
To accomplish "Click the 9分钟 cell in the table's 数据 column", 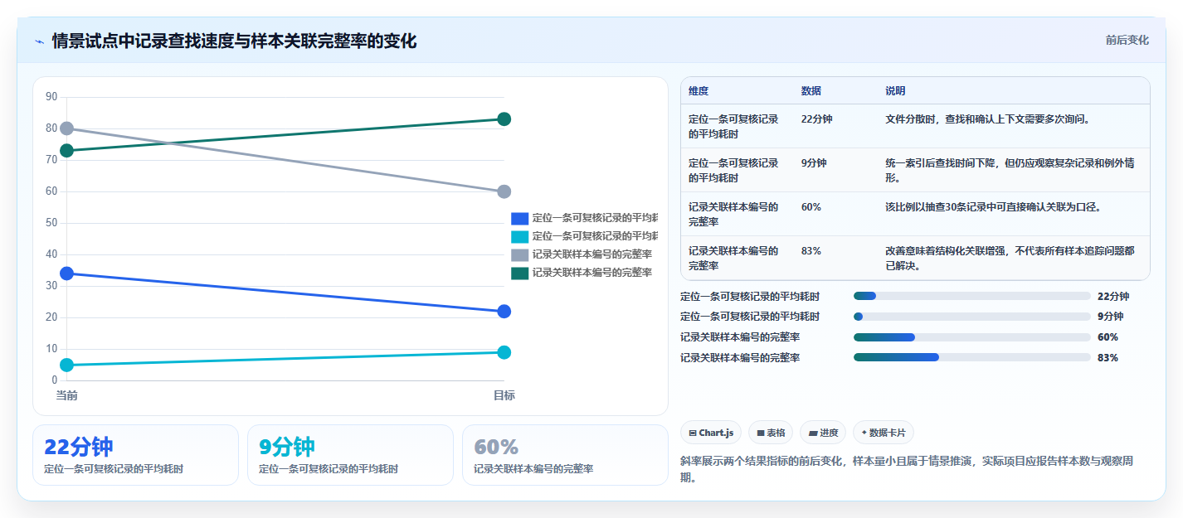I will click(x=814, y=163).
